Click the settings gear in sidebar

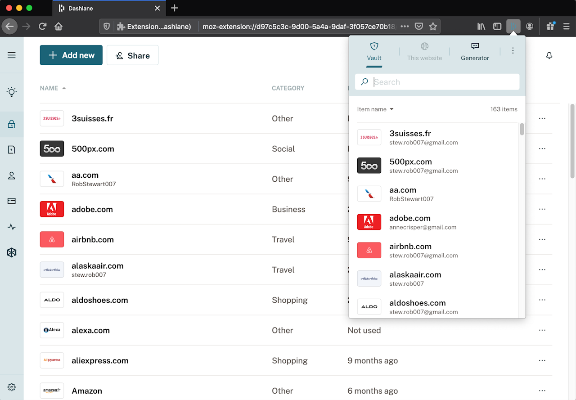pyautogui.click(x=12, y=387)
